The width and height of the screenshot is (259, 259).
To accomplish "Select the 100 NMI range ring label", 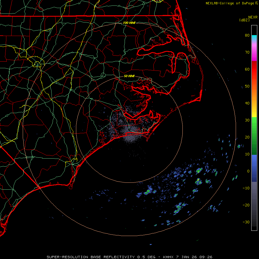I will pyautogui.click(x=129, y=23).
